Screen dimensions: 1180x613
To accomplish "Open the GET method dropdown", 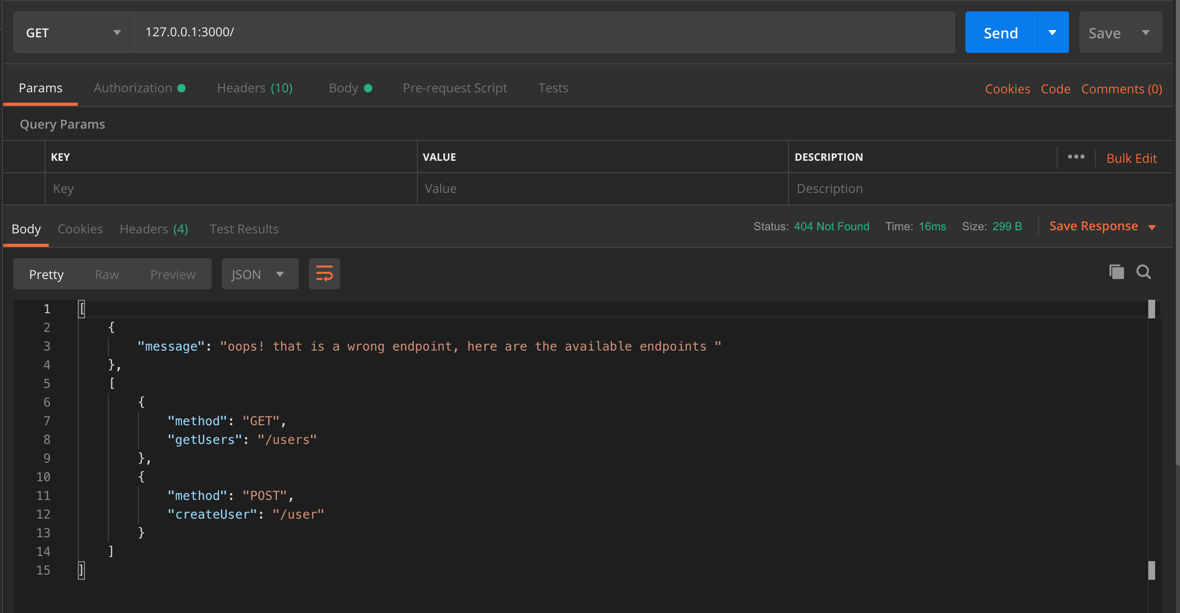I will tap(74, 33).
